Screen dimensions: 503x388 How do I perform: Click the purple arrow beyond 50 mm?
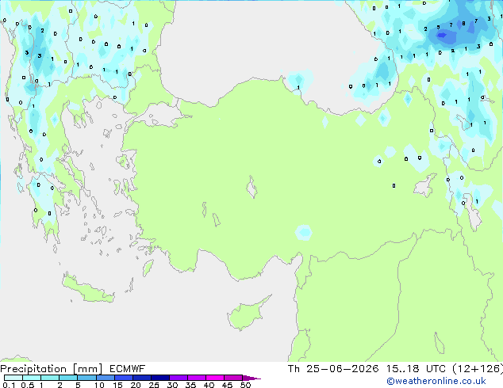(x=251, y=378)
